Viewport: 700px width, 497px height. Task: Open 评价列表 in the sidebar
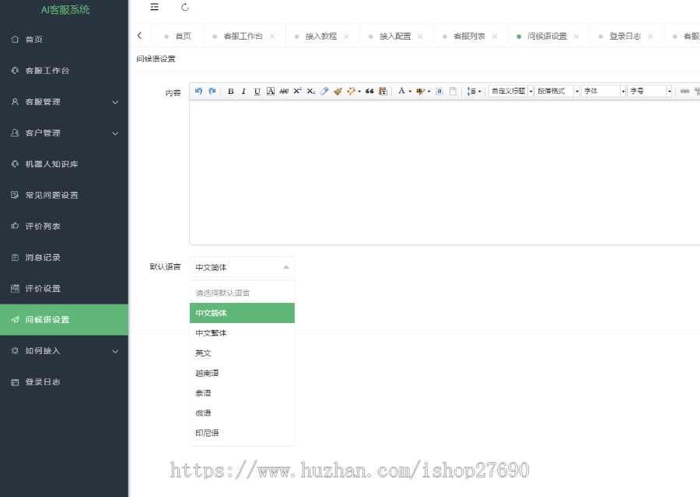(65, 227)
